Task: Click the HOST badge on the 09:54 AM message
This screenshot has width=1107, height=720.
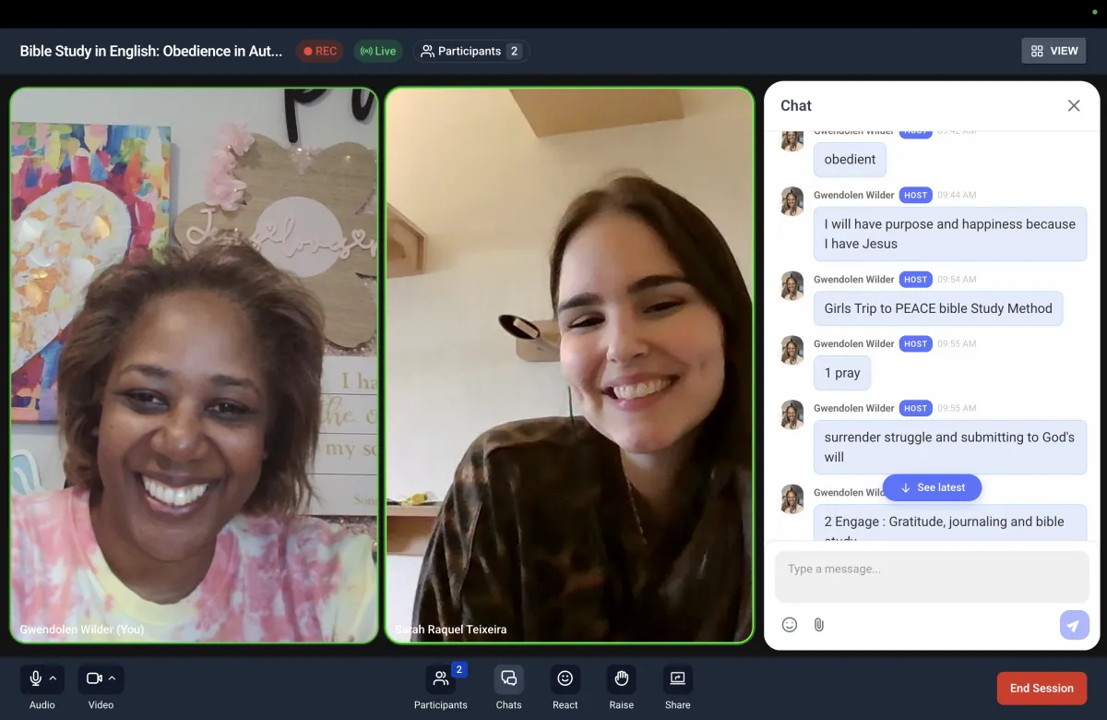Action: [915, 280]
